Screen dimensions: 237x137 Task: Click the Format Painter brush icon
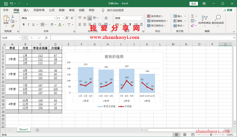13,26
